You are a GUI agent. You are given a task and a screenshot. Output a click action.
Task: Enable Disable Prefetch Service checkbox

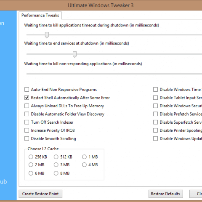tap(155, 114)
